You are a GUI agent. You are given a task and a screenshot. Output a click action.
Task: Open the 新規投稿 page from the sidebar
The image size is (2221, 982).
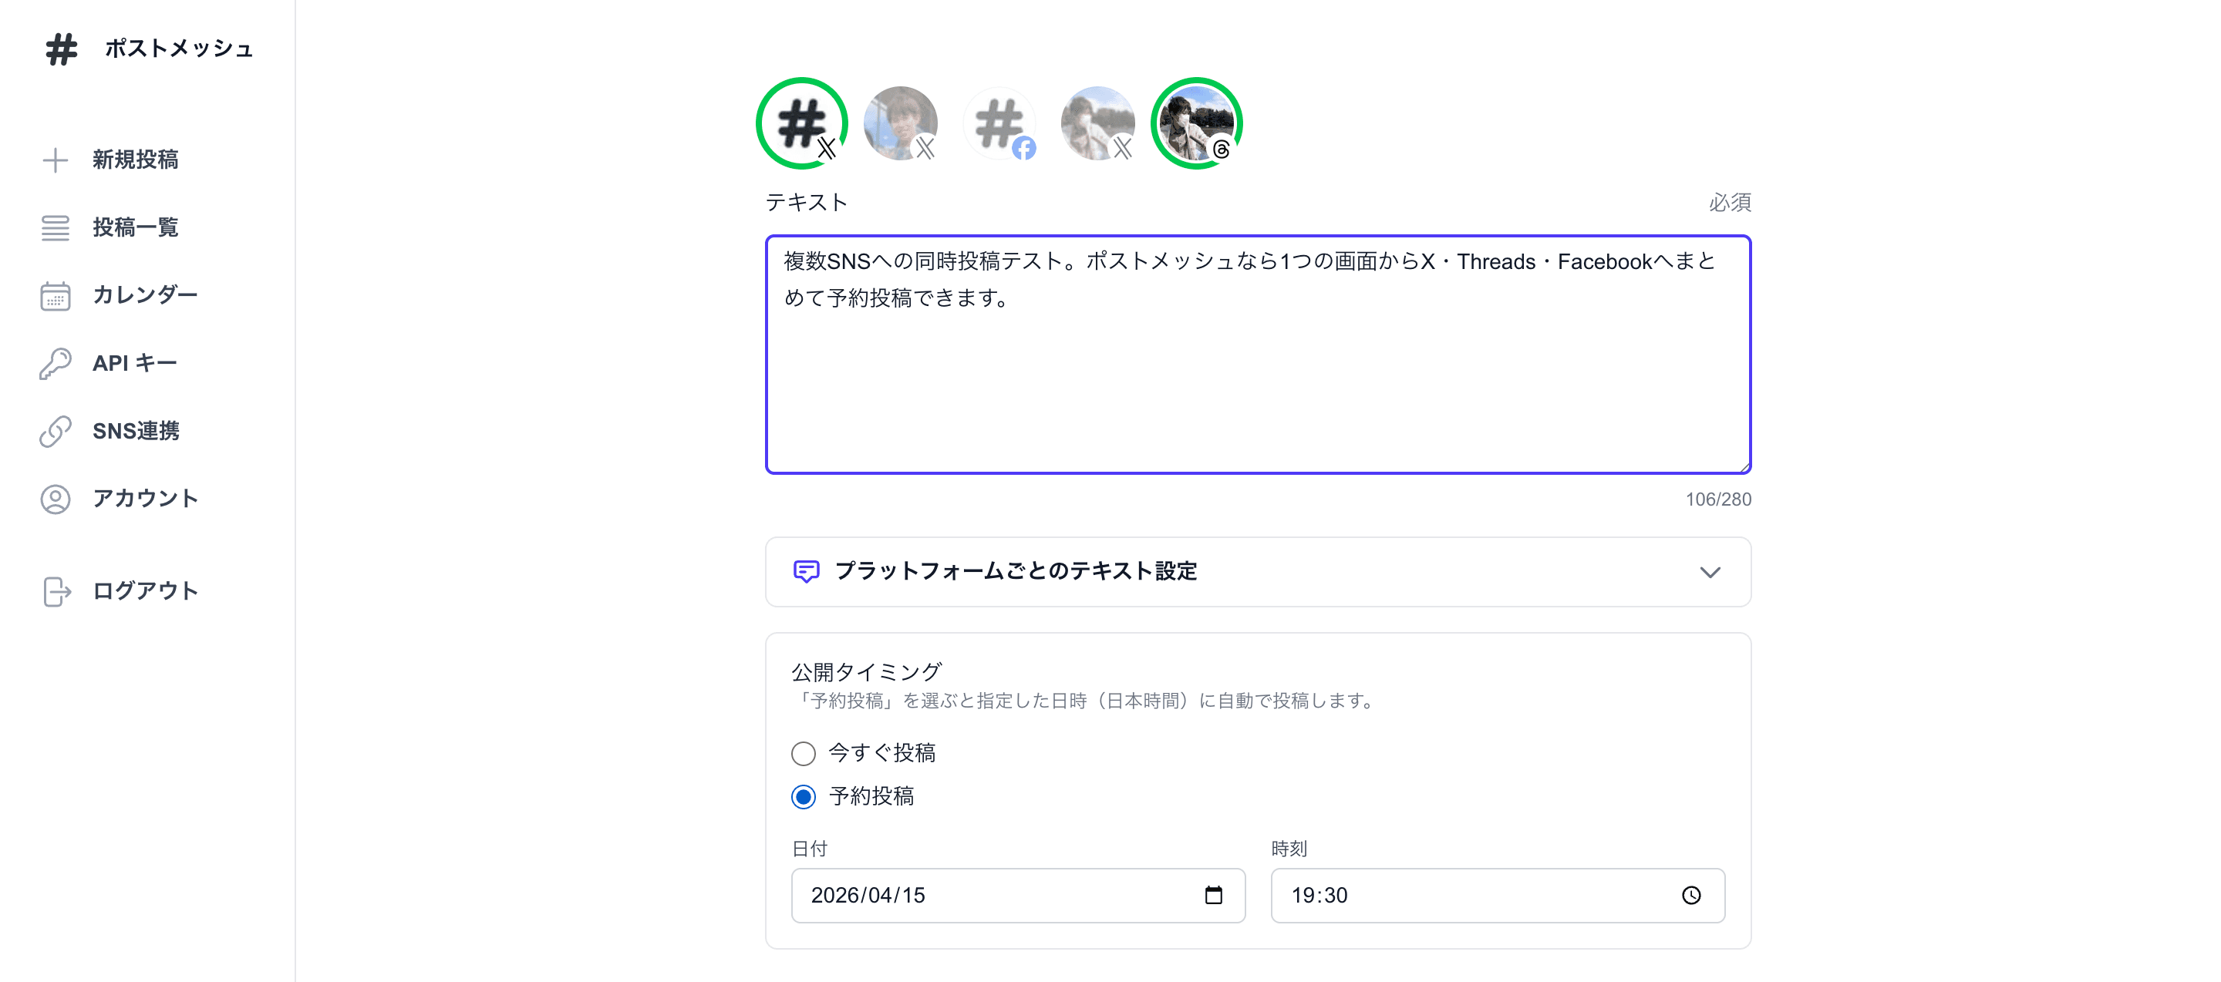pos(136,160)
